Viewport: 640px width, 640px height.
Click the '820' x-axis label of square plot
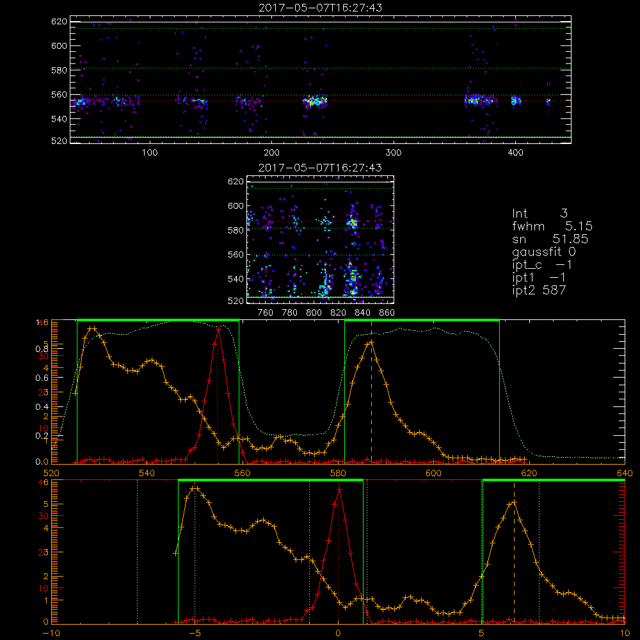coord(339,313)
